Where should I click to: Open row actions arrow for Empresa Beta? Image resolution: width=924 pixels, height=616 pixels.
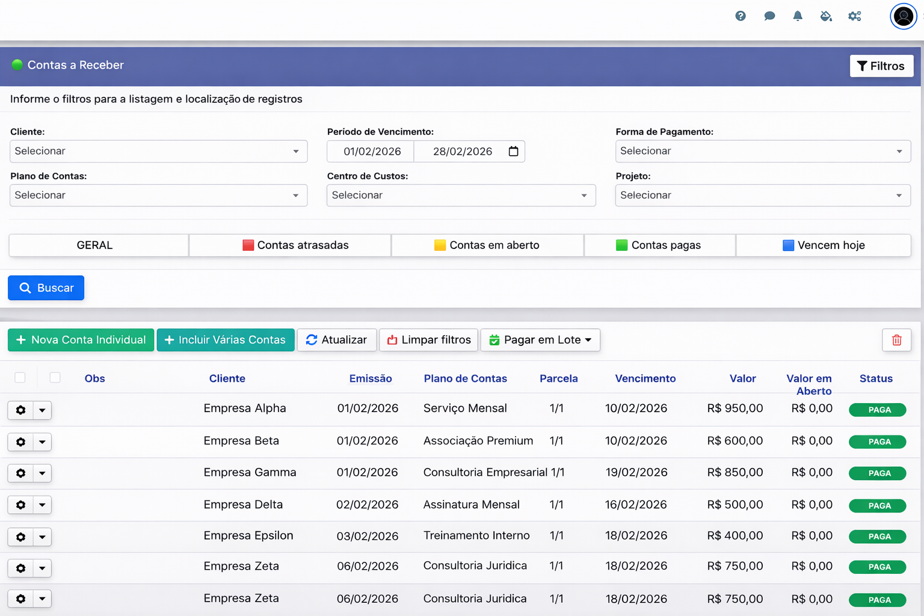point(42,442)
